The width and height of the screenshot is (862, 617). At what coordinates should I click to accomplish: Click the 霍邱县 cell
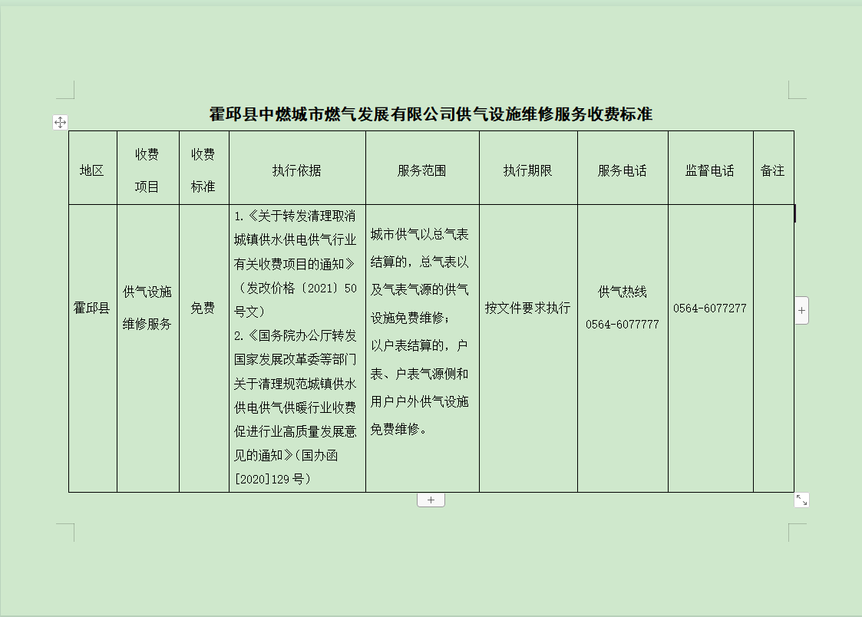[92, 308]
